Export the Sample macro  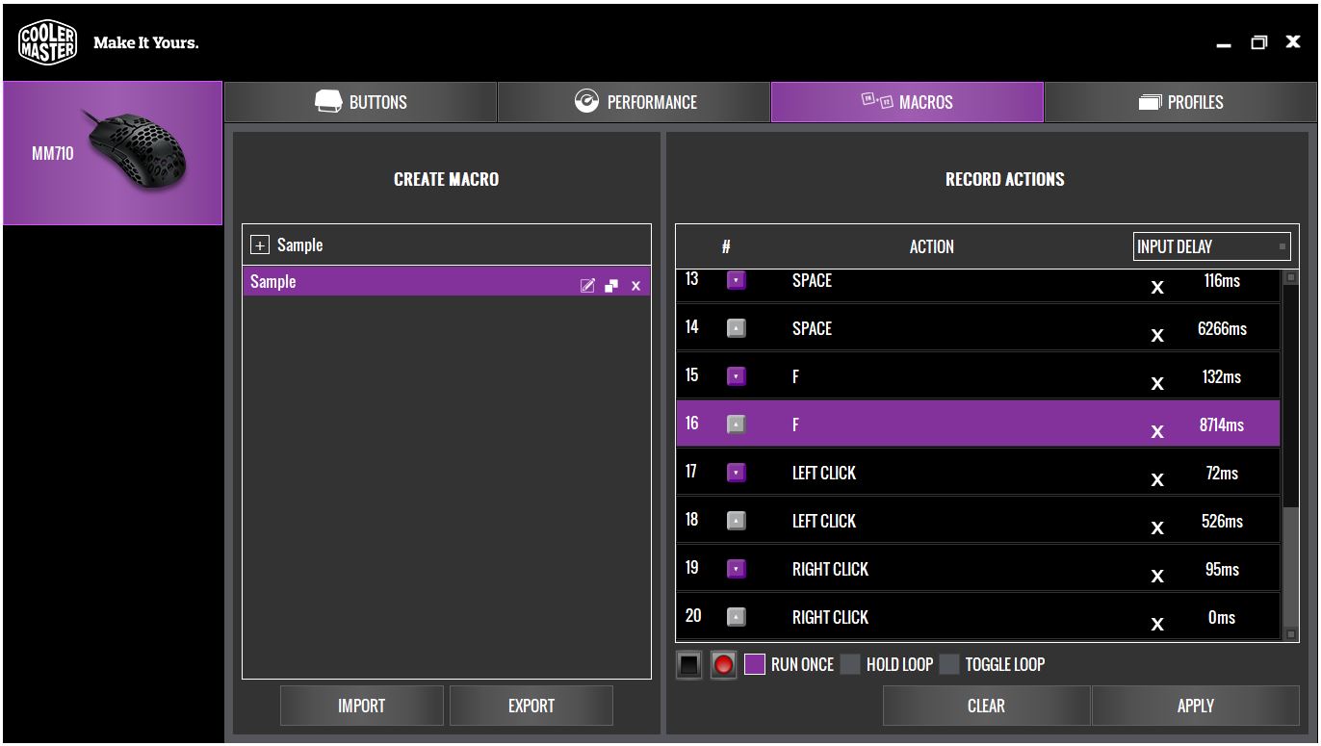[x=531, y=705]
